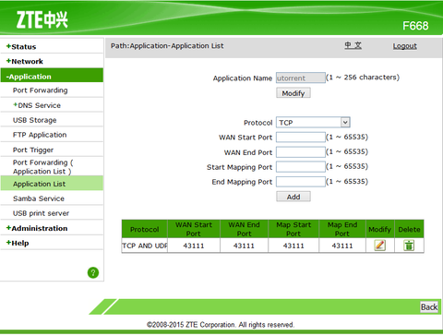Viewport: 443px width, 336px height.
Task: Focus the WAN End Port field
Action: pyautogui.click(x=301, y=152)
